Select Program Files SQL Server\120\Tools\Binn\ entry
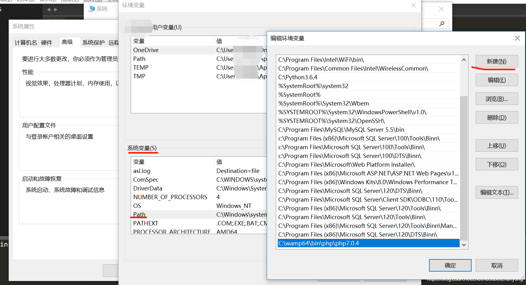526x285 pixels. tap(368, 217)
